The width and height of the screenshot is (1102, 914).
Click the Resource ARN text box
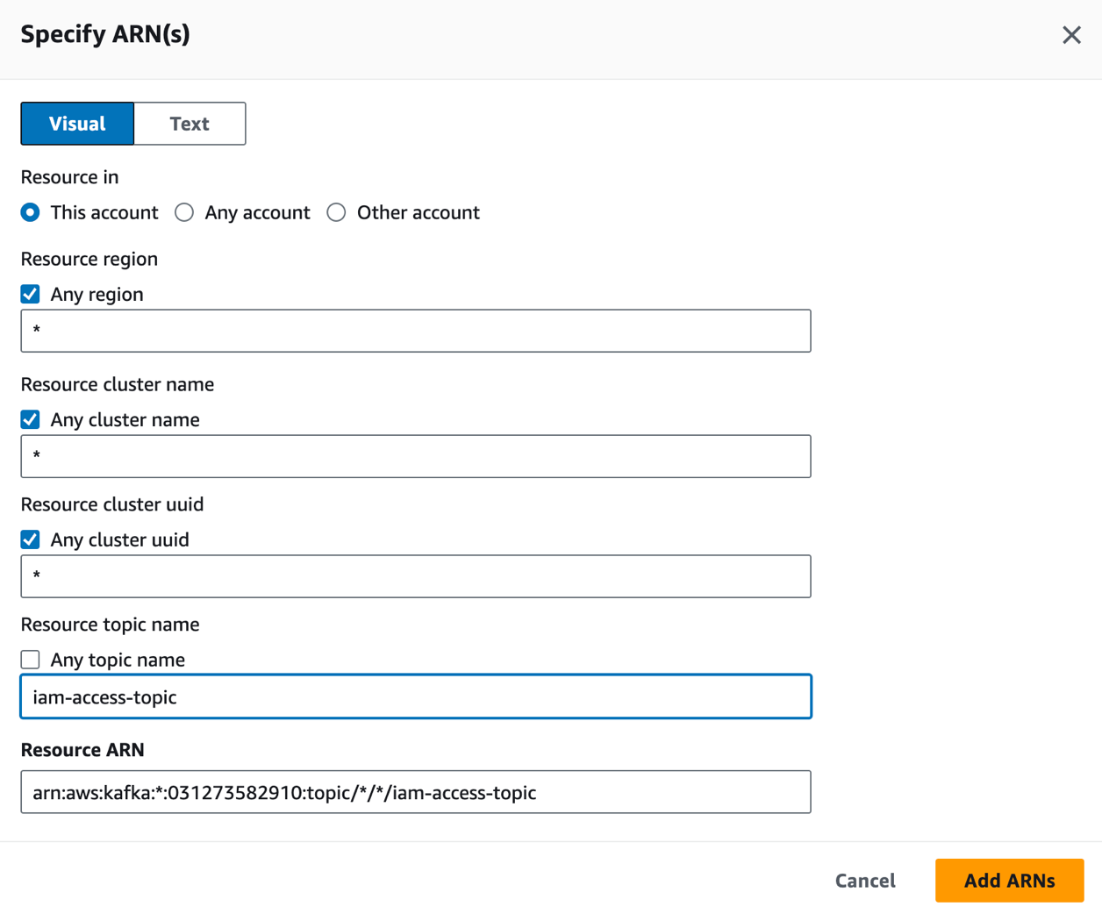click(416, 792)
